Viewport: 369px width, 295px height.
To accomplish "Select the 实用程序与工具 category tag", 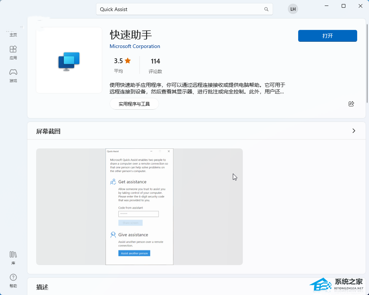I will point(134,104).
